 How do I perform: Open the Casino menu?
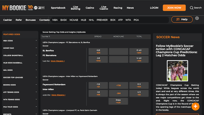click(90, 8)
